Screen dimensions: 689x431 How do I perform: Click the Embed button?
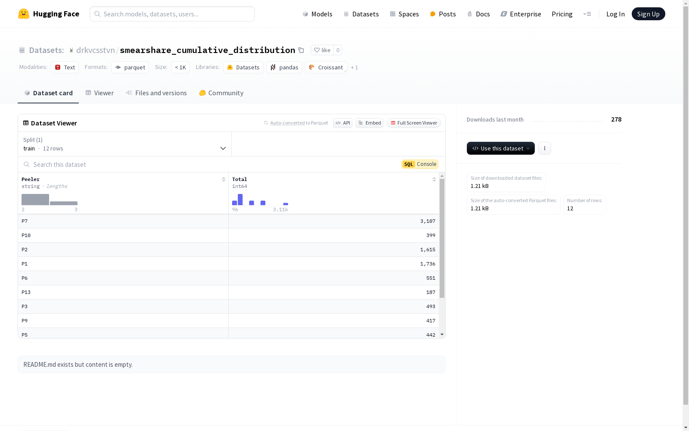click(369, 123)
